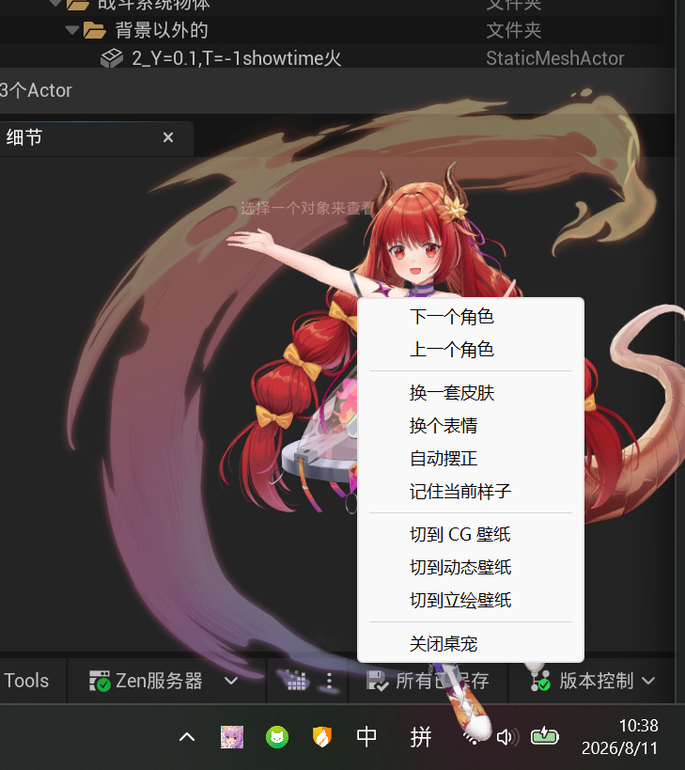Select the 背景以外的 folder icon
The height and width of the screenshot is (770, 685).
point(94,30)
